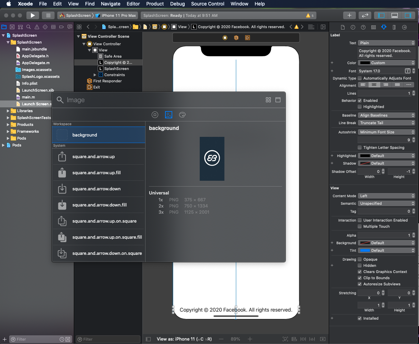Show the Debug area toggle
419x344 pixels.
[x=395, y=15]
